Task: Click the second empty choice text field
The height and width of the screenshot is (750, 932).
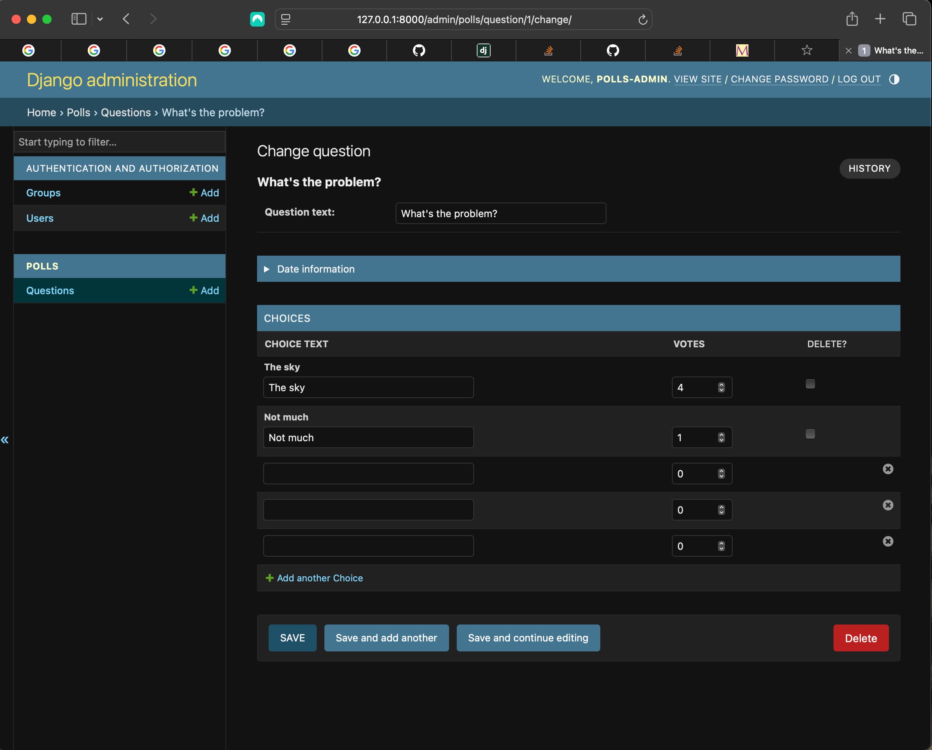Action: [x=368, y=511]
